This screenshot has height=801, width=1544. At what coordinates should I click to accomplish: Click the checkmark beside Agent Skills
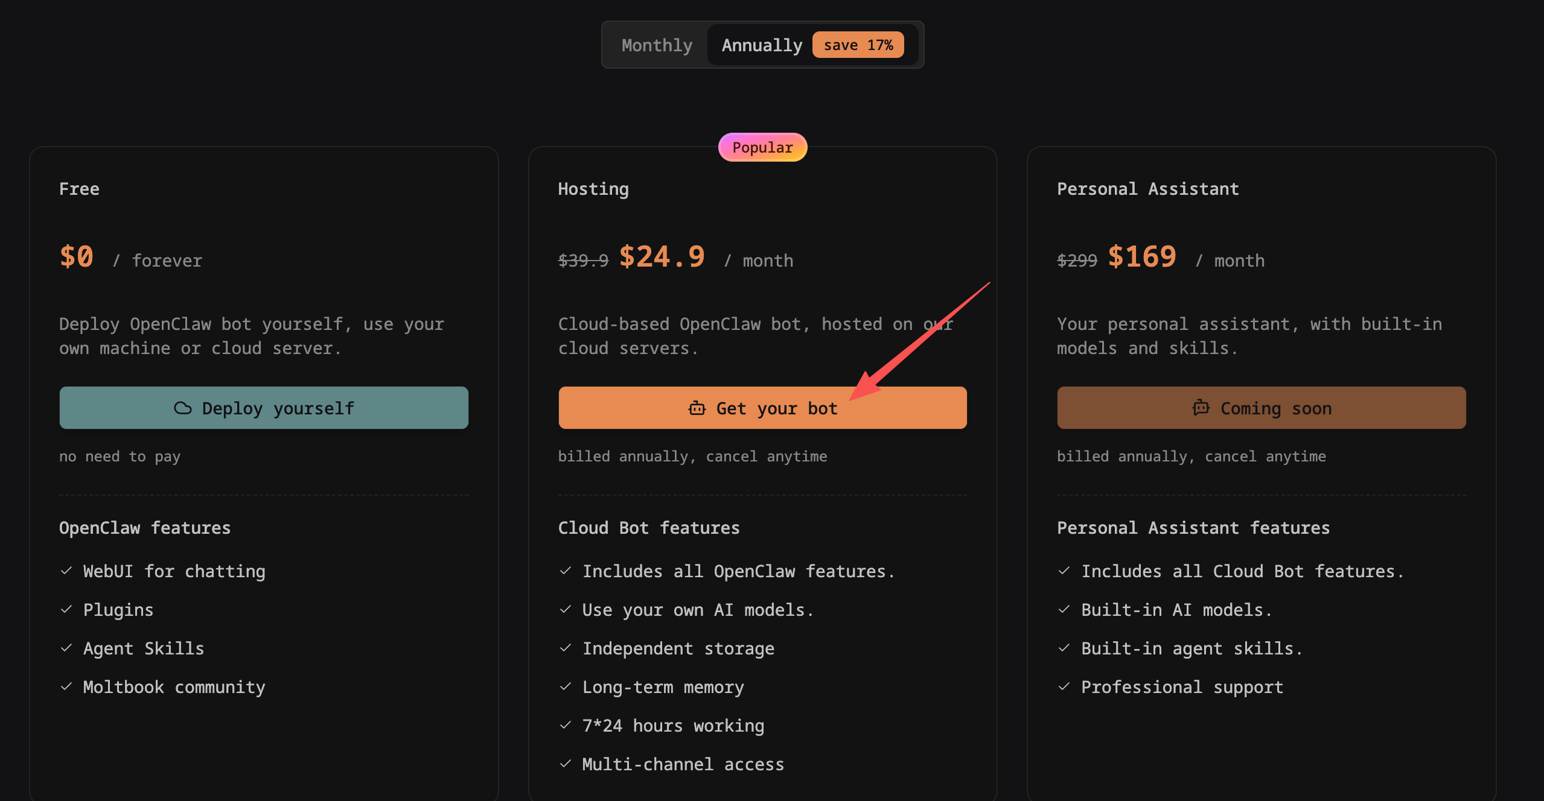[66, 648]
